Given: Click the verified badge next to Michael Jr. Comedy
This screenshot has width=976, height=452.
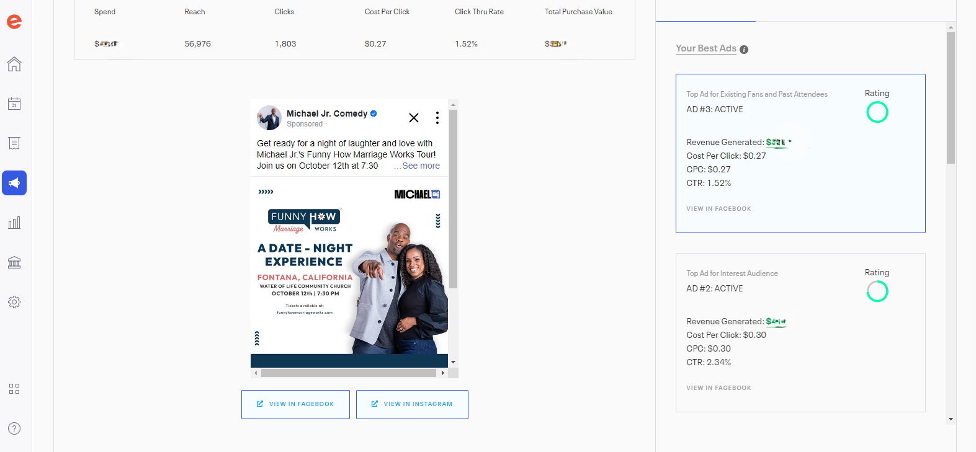Looking at the screenshot, I should 374,113.
